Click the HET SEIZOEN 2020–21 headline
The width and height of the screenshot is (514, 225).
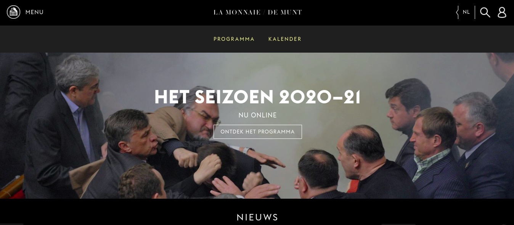pyautogui.click(x=257, y=97)
